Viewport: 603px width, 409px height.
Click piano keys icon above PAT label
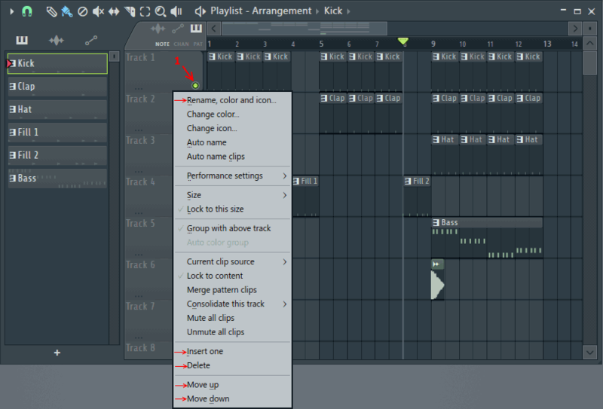click(196, 29)
